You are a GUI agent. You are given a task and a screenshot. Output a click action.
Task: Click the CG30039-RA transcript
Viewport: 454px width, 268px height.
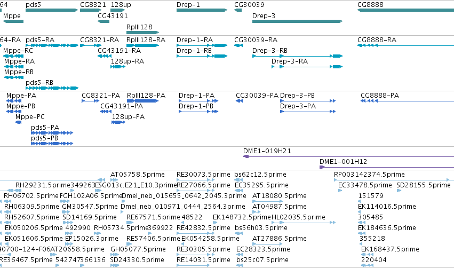pos(238,45)
